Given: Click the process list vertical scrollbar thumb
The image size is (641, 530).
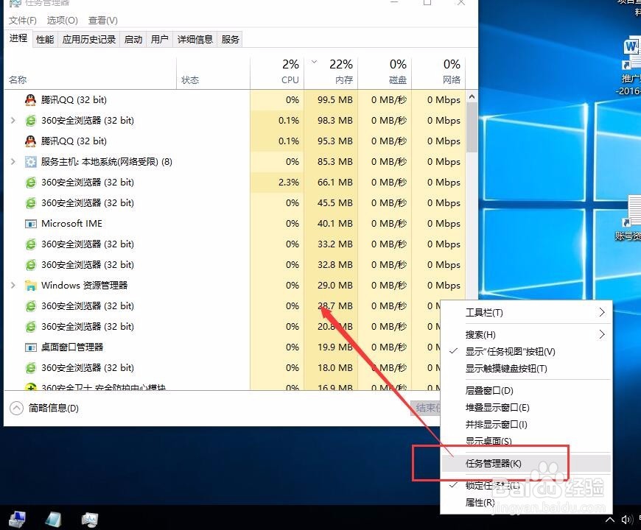Looking at the screenshot, I should (x=472, y=127).
